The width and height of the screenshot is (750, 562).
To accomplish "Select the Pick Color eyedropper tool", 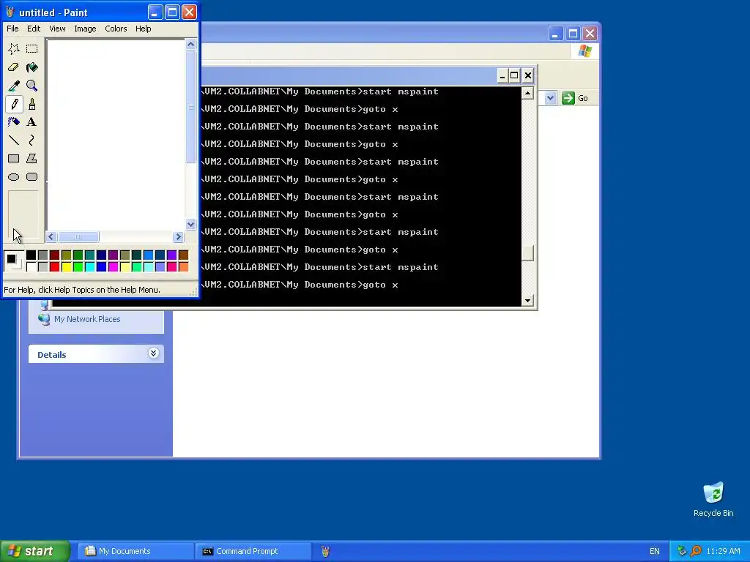I will pos(13,86).
